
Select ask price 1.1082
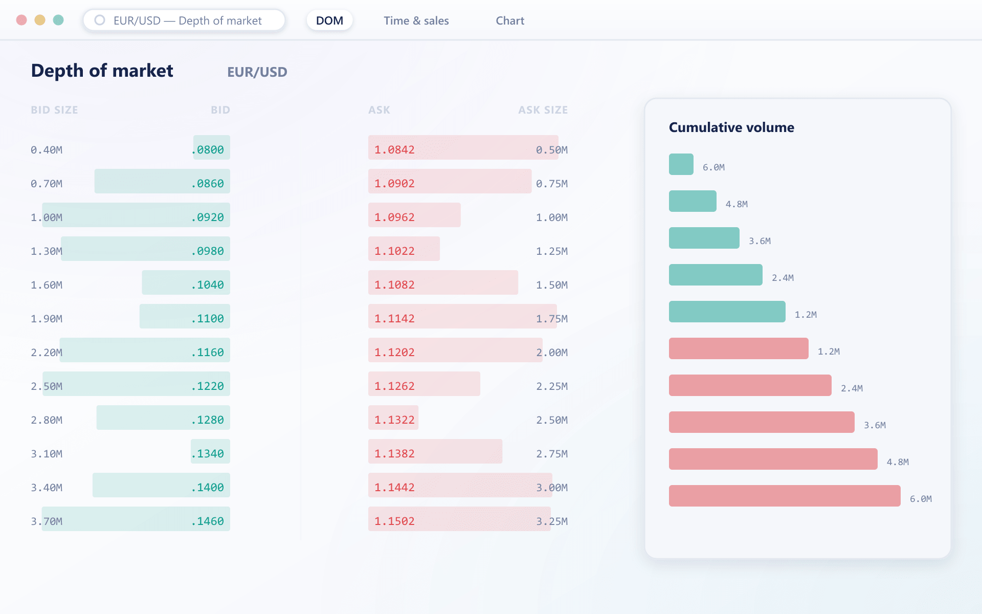click(394, 285)
